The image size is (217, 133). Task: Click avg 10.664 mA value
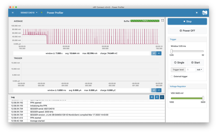[72, 53]
